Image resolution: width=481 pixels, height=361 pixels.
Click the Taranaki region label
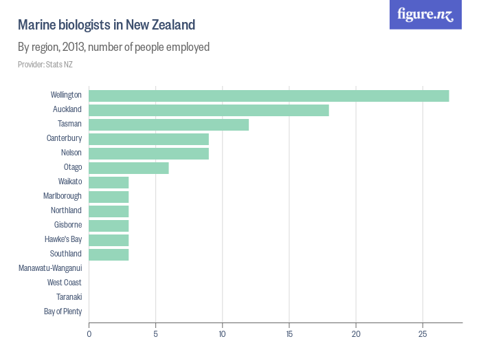69,297
